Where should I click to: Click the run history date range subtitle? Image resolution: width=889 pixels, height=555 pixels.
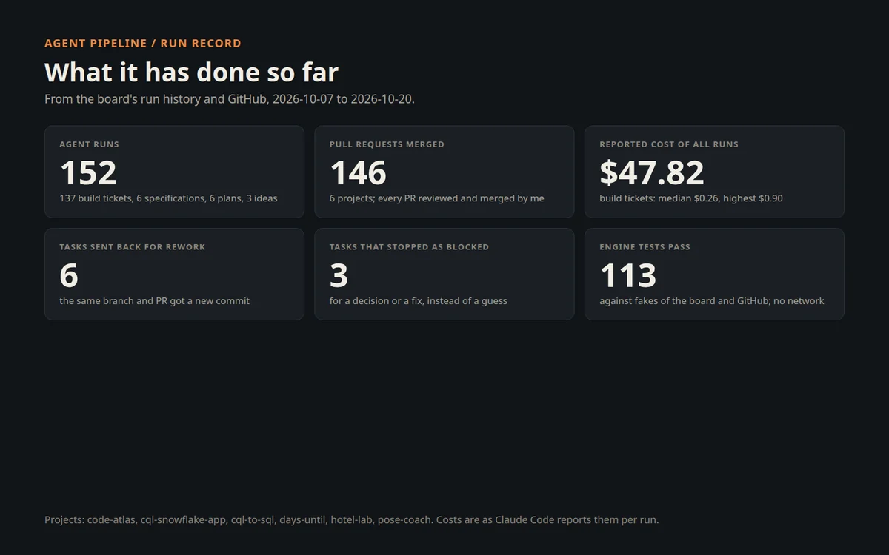tap(230, 99)
